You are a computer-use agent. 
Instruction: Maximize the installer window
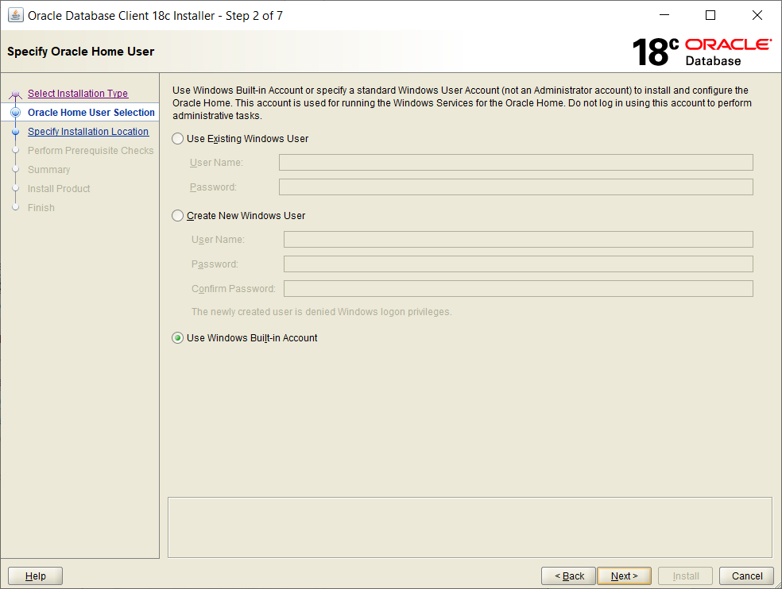coord(710,15)
